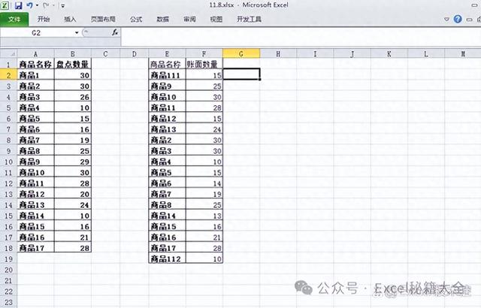Select column B header
This screenshot has height=308, width=481.
[73, 54]
